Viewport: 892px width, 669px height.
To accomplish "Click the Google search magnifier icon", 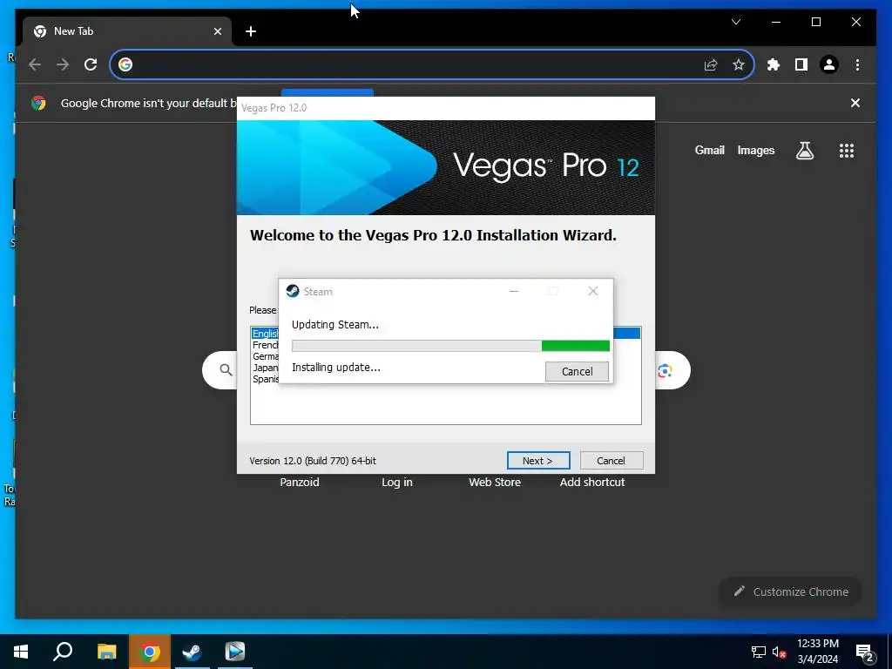I will (226, 370).
